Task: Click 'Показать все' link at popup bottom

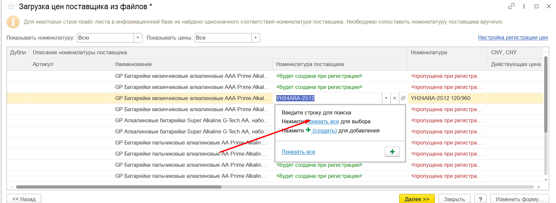Action: pos(298,152)
